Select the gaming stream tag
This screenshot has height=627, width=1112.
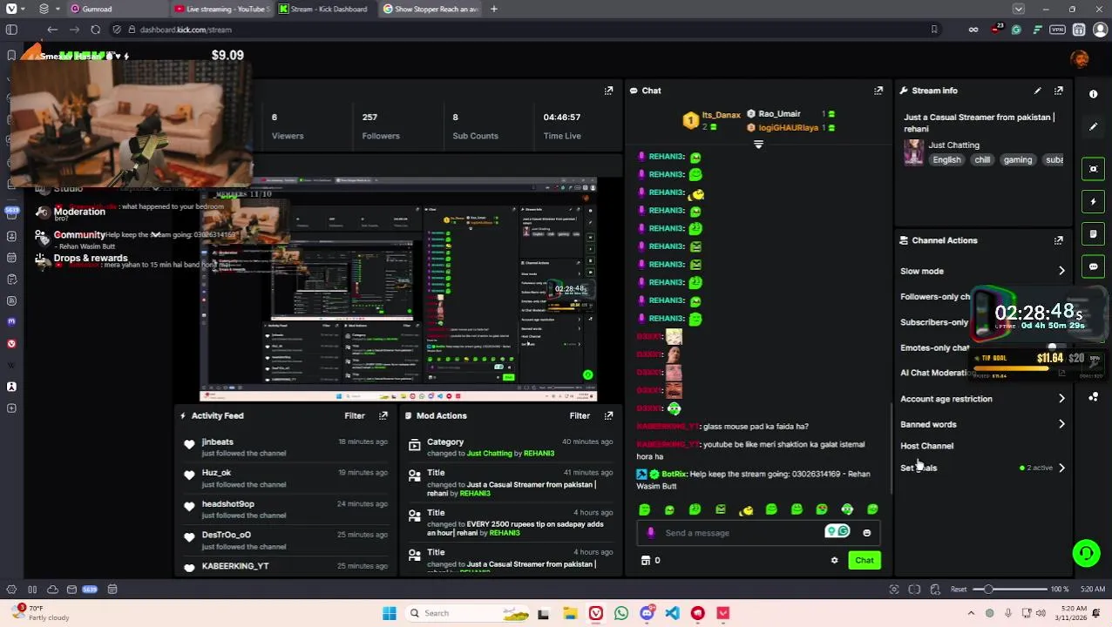[x=1018, y=160]
